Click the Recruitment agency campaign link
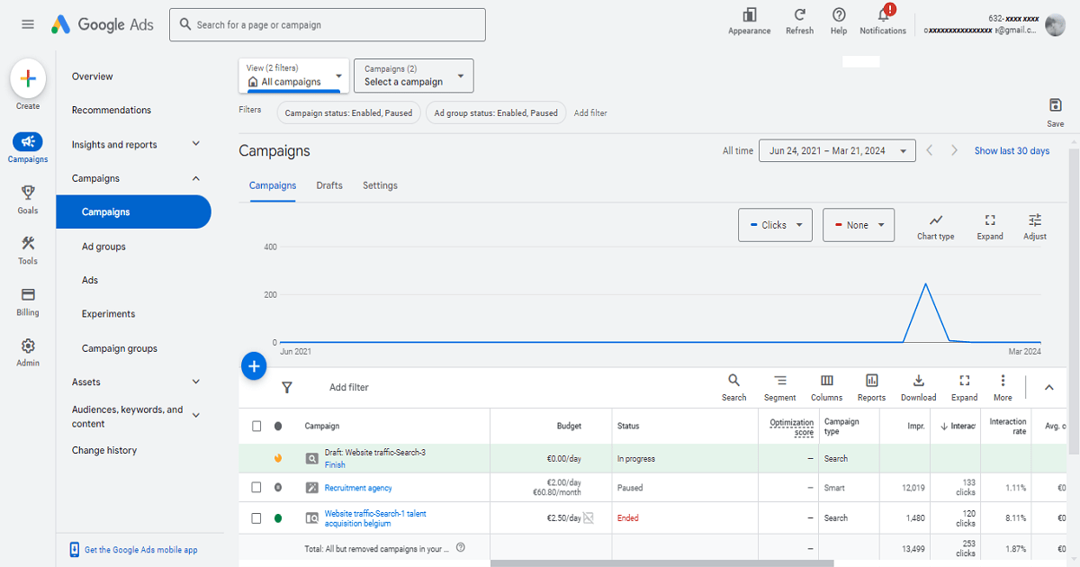The image size is (1080, 567). tap(358, 488)
